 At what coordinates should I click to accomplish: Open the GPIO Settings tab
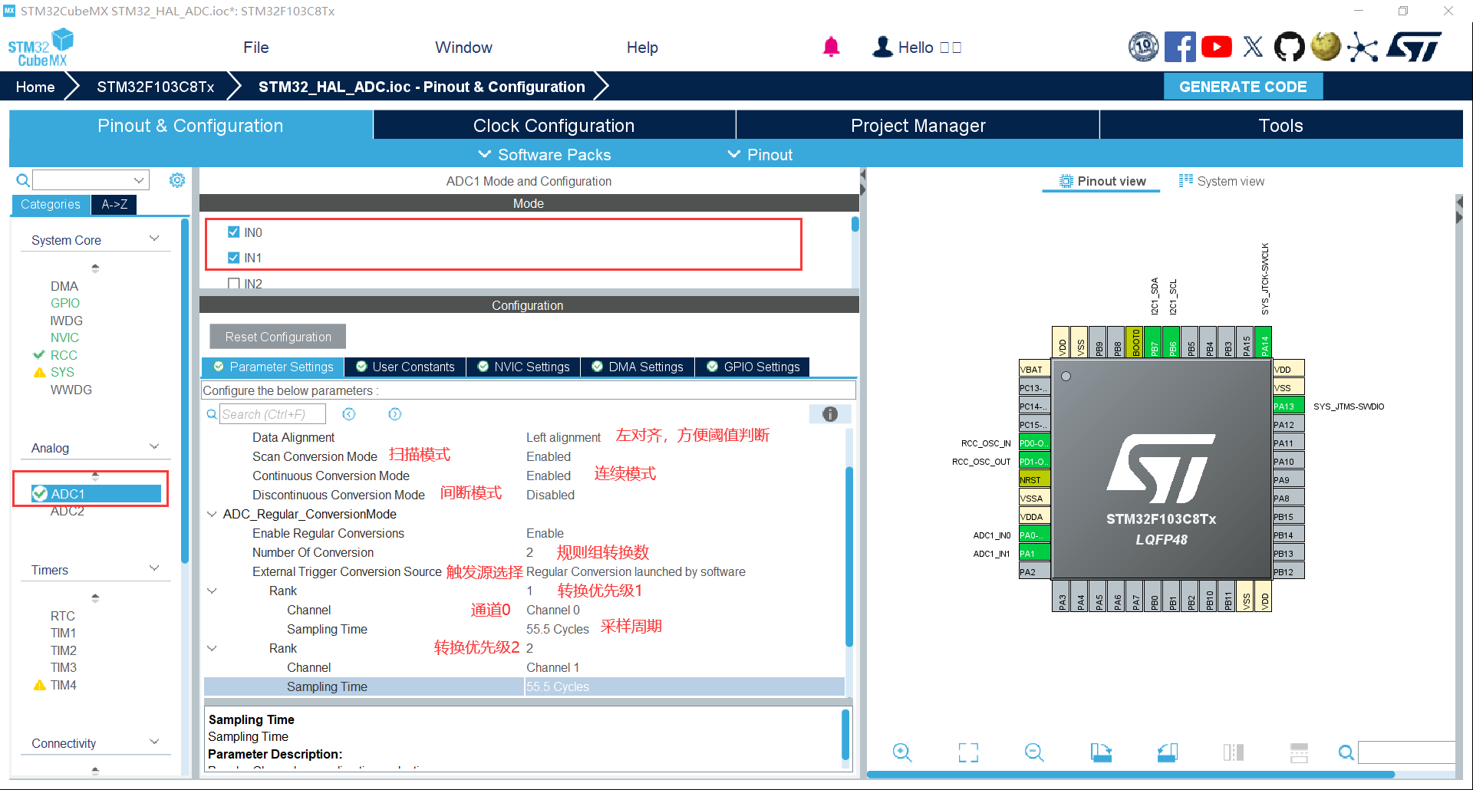753,367
